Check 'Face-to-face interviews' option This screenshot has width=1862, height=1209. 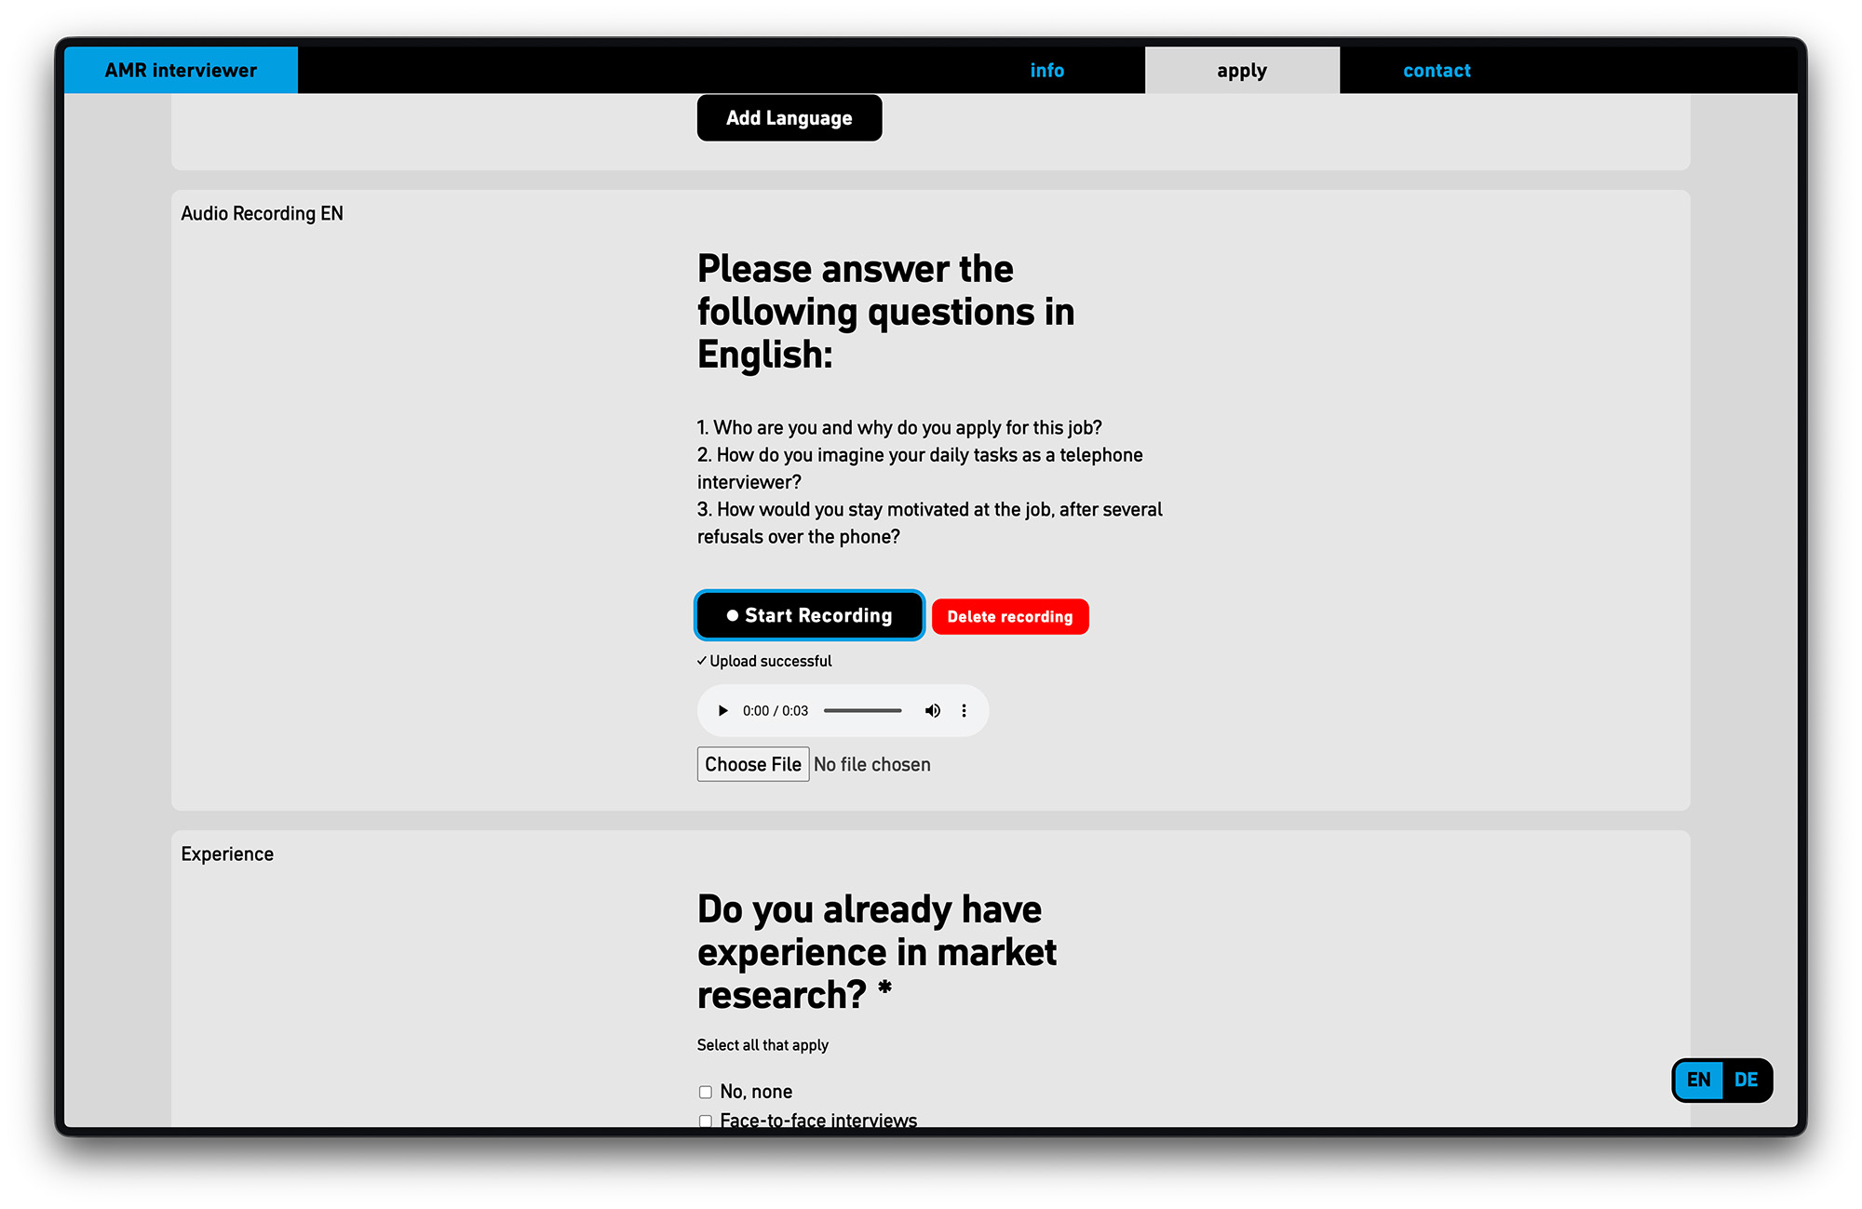[706, 1121]
